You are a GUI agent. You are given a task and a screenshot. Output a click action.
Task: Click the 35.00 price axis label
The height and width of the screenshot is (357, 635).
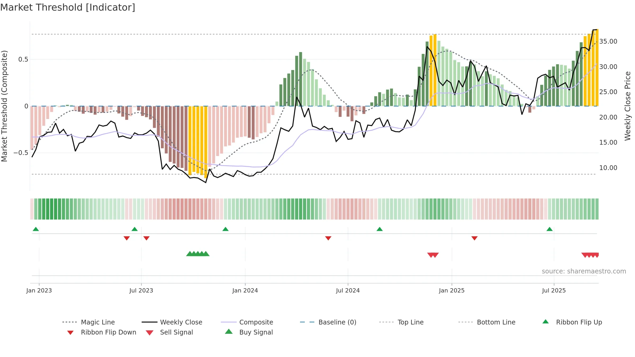(x=608, y=42)
